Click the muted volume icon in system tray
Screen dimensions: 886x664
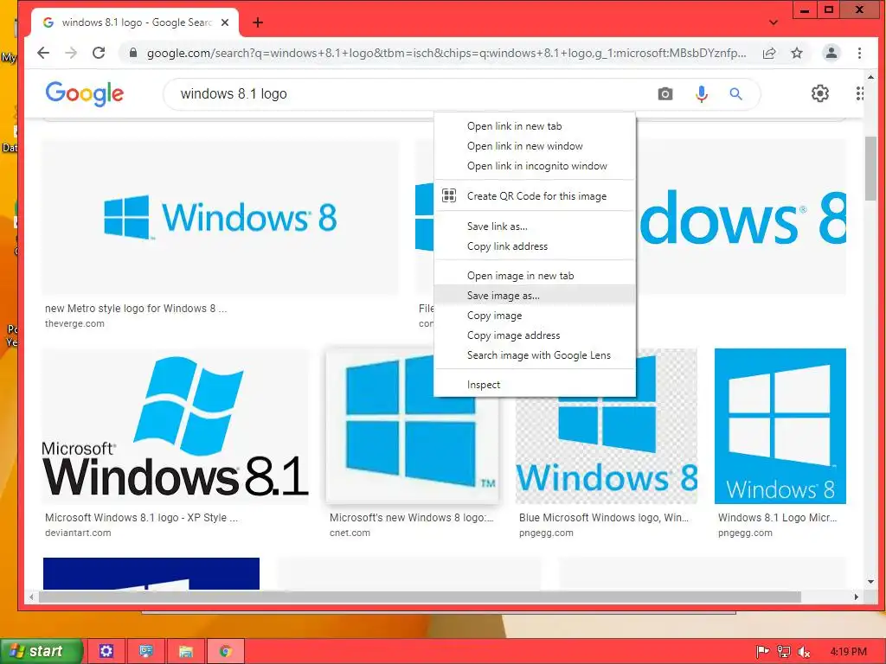pos(804,652)
